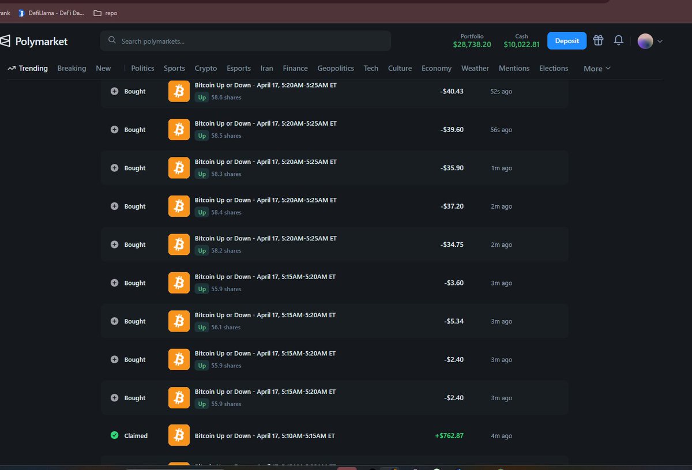Click the green check icon beside Claimed
692x470 pixels.
(114, 435)
